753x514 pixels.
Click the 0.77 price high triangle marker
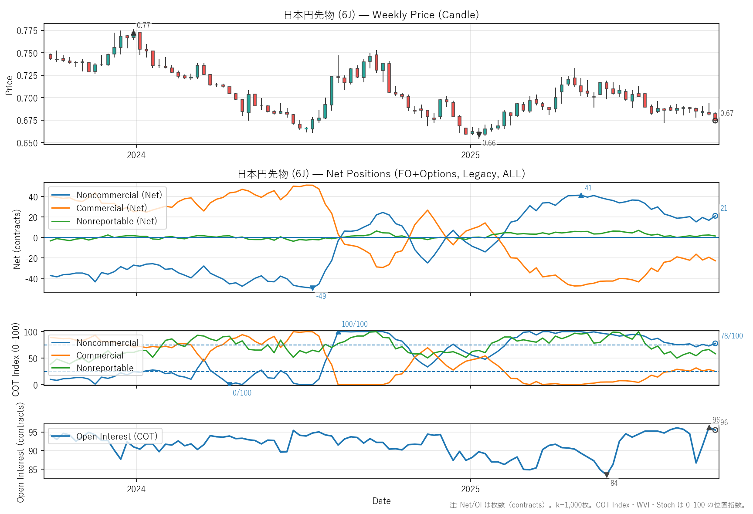[x=133, y=33]
